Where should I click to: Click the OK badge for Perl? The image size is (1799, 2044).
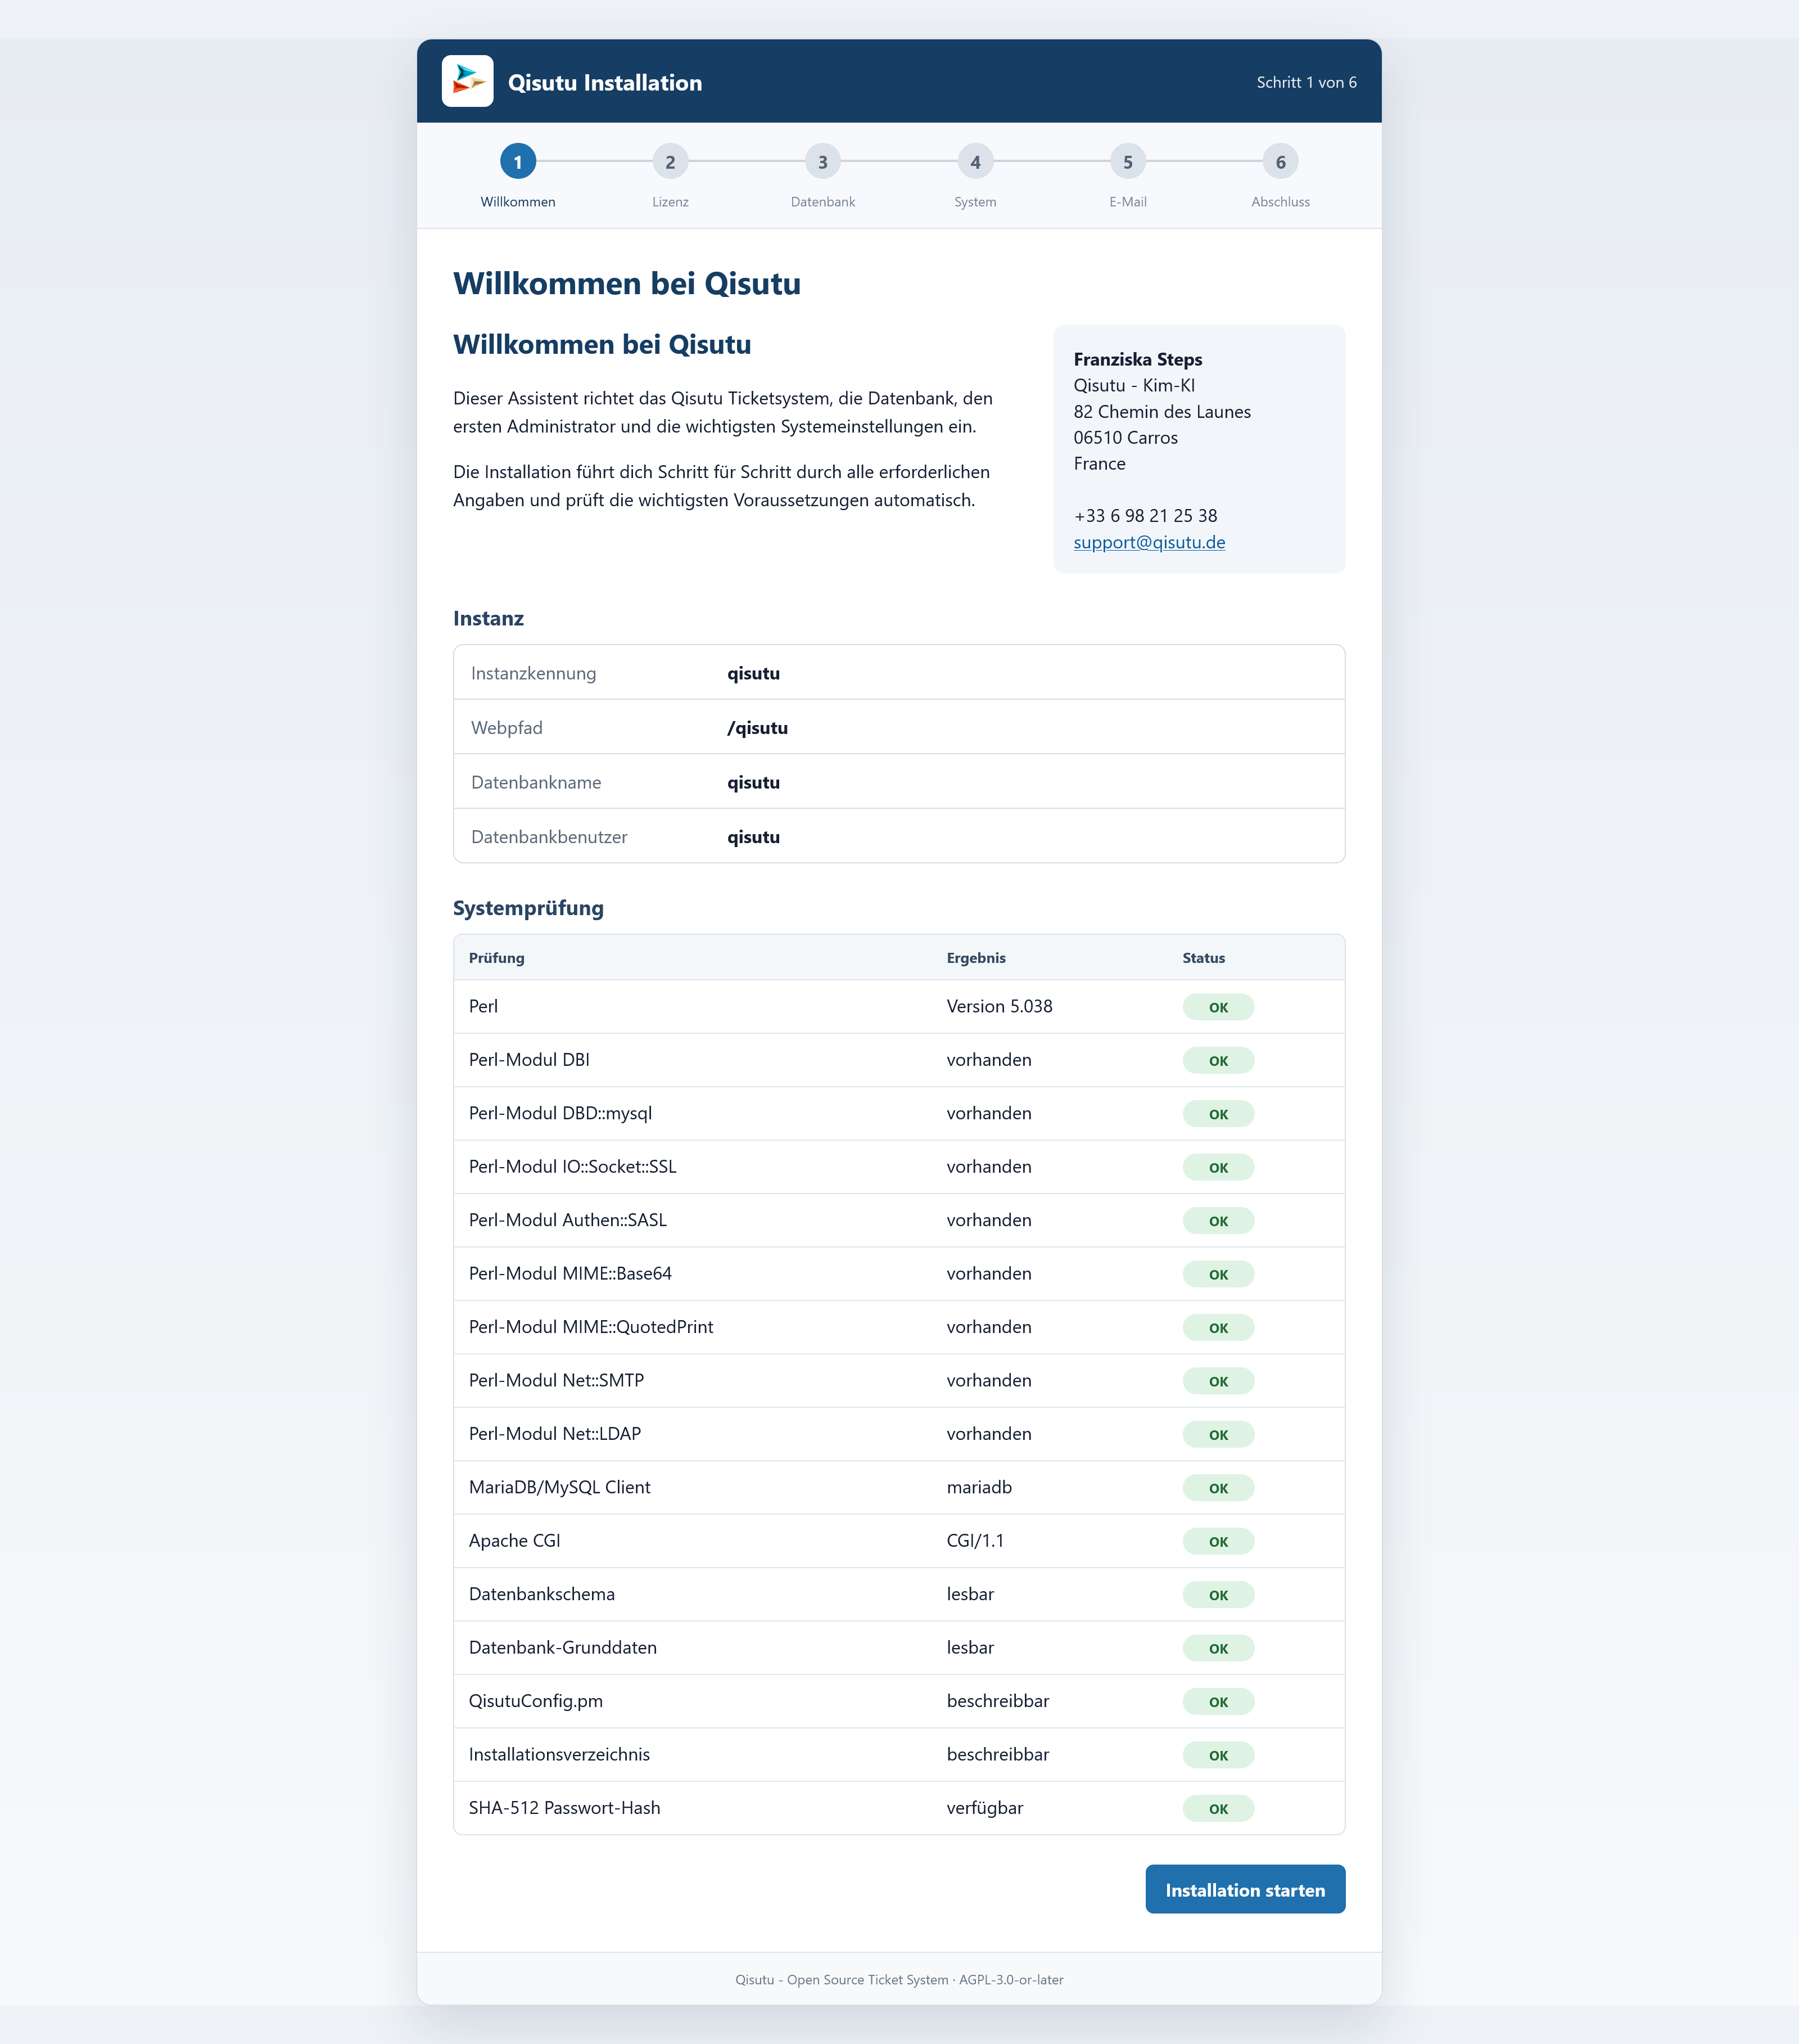1218,1007
